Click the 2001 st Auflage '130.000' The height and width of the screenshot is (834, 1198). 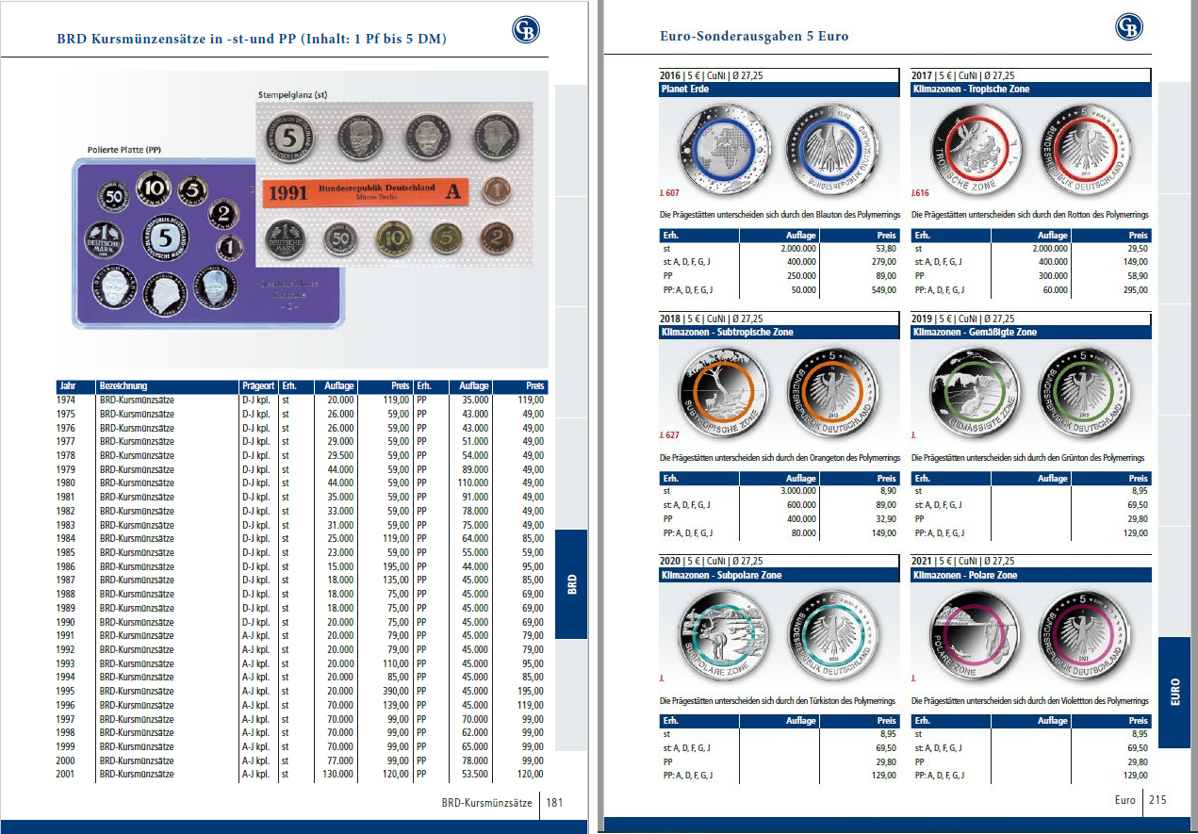coord(337,775)
